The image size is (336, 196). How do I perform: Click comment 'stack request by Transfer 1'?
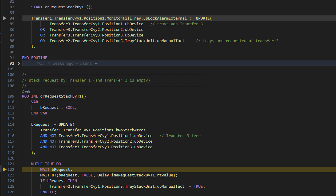pyautogui.click(x=60, y=80)
